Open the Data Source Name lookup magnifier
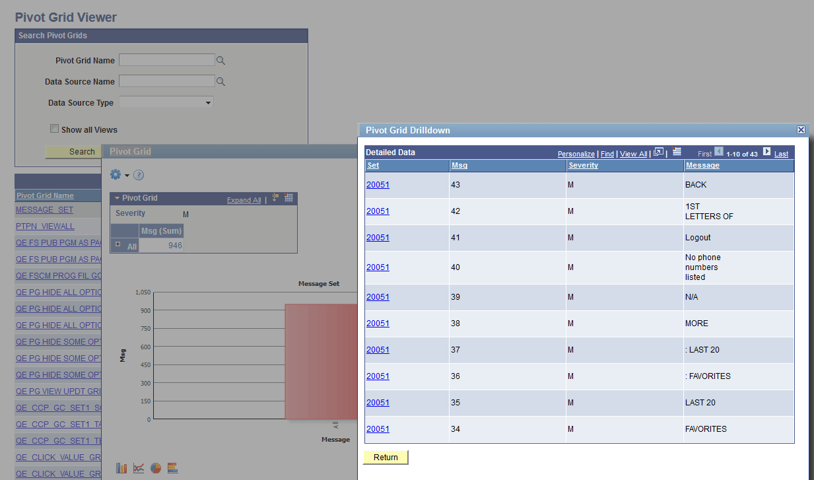 [220, 81]
